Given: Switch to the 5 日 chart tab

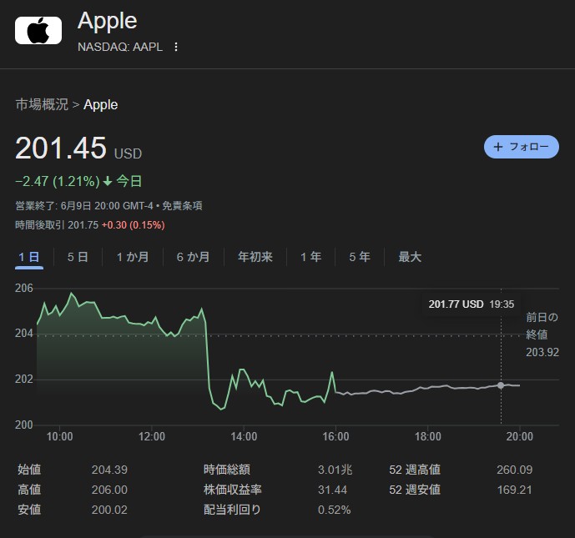Looking at the screenshot, I should pyautogui.click(x=78, y=257).
